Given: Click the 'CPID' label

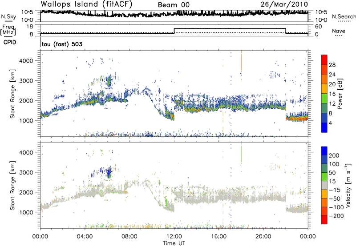Looking at the screenshot, I should (x=10, y=42).
